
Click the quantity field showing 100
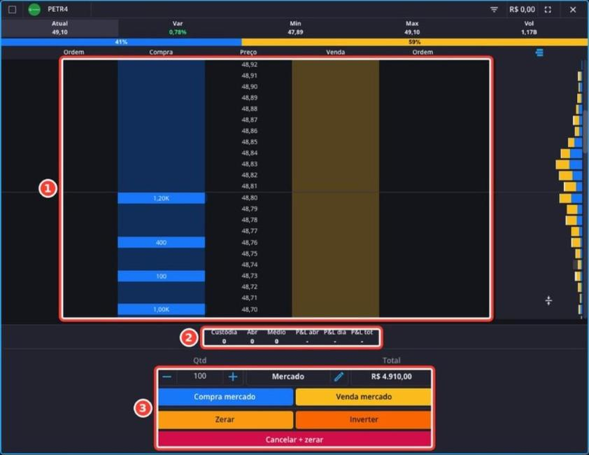[x=200, y=376]
